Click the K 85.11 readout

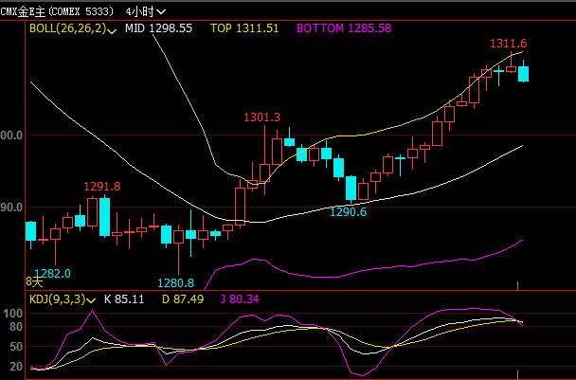pos(124,299)
